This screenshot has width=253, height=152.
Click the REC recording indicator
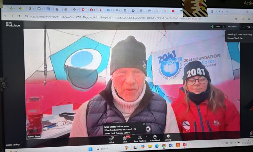pyautogui.click(x=218, y=27)
